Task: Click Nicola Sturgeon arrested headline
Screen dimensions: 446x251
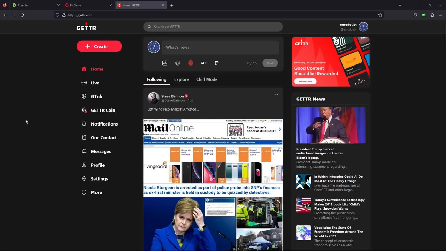Action: click(x=212, y=190)
